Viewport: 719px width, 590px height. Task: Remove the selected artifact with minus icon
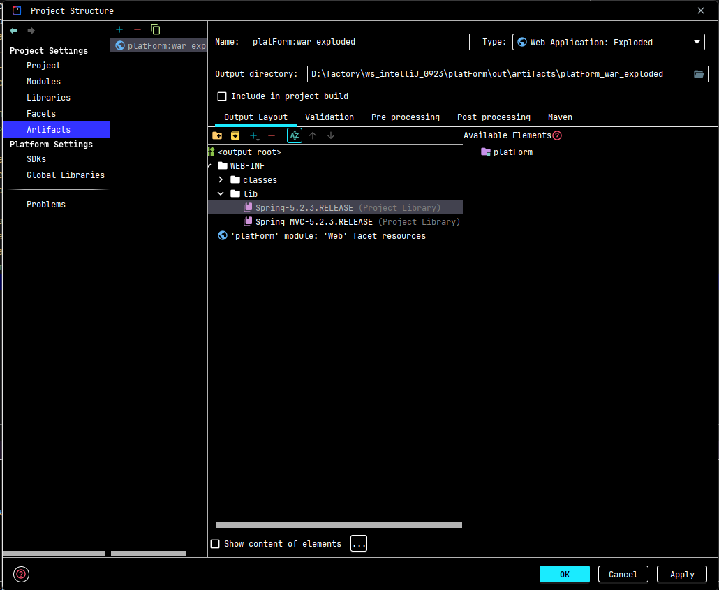(138, 29)
